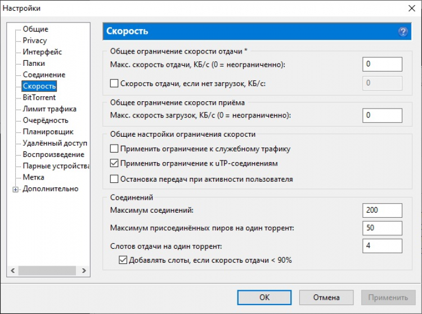Click the Отмена button

[326, 297]
